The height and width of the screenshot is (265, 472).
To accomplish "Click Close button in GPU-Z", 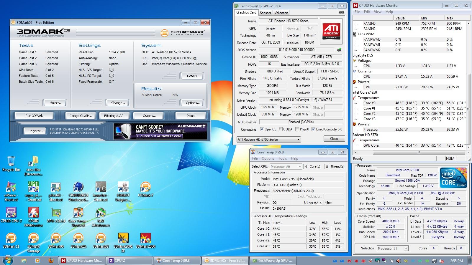I will 334,139.
